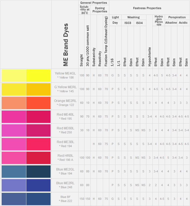Viewport: 190px width, 206px height.
Task: Click the 'Alkaline' sub-header
Action: pyautogui.click(x=171, y=23)
